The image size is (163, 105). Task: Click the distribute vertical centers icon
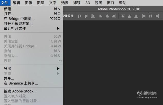point(129,16)
